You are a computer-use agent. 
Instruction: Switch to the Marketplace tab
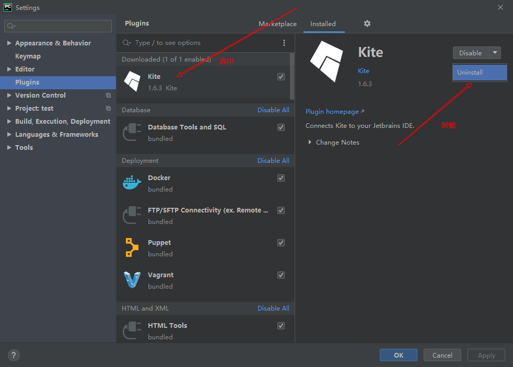click(x=277, y=24)
